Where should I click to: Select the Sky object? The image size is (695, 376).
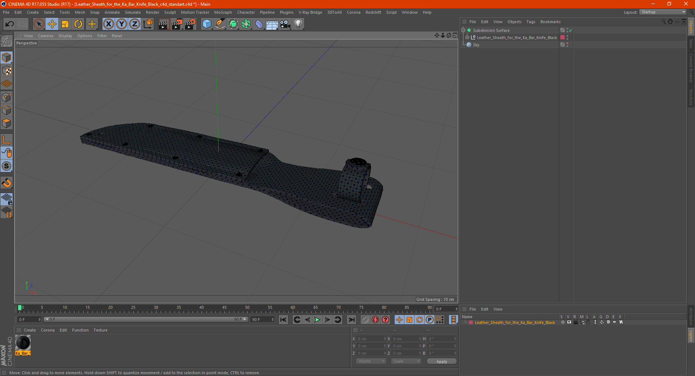pos(476,45)
